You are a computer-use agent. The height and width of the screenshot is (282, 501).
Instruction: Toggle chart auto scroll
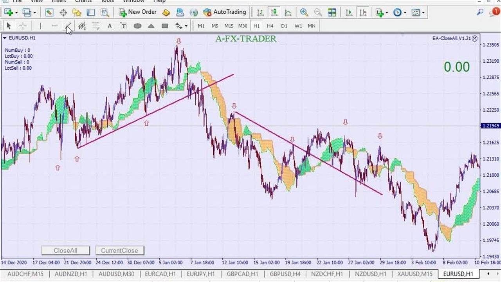pyautogui.click(x=349, y=12)
